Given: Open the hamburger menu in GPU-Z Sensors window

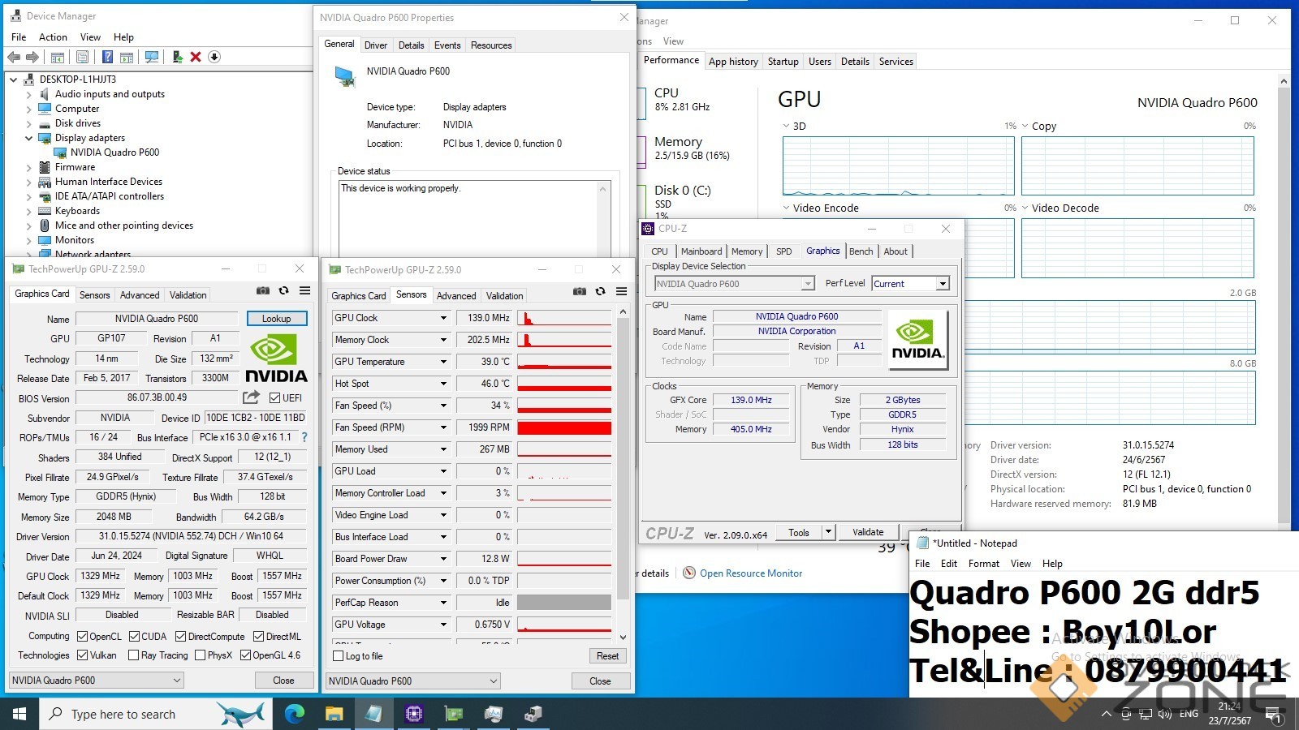Looking at the screenshot, I should pos(621,291).
